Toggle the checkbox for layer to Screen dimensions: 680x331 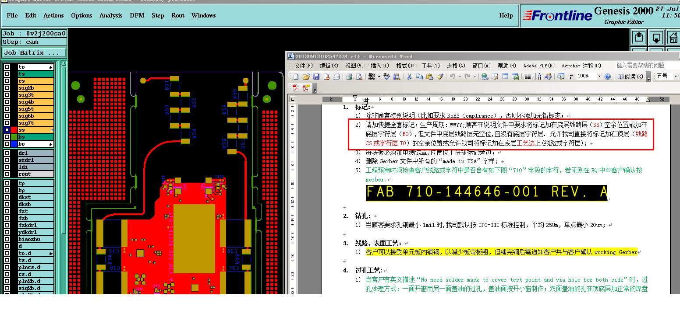coord(7,67)
